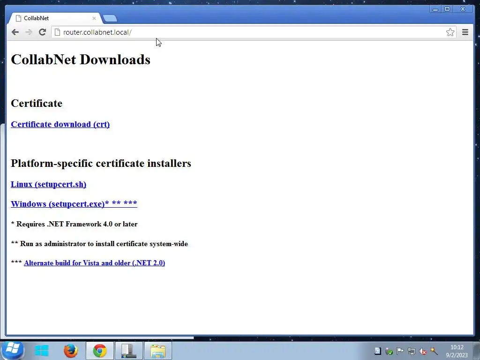Image resolution: width=480 pixels, height=360 pixels.
Task: Click the muted volume tray icon
Action: coord(423,351)
